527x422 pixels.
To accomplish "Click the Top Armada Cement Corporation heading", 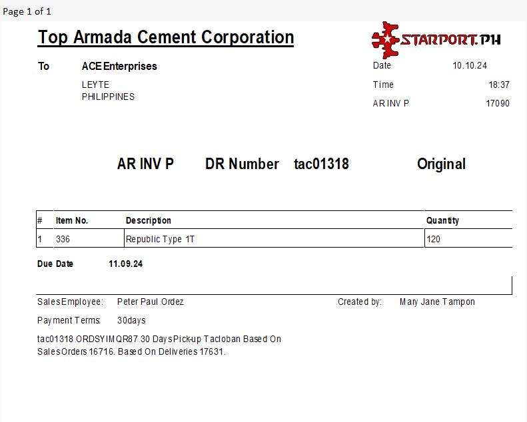I will click(x=166, y=37).
